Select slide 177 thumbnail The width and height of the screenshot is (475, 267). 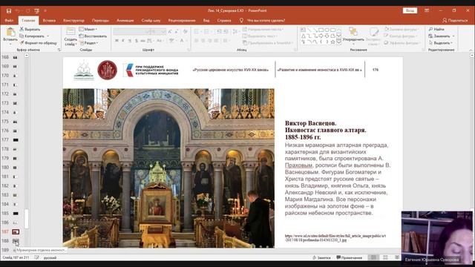click(x=16, y=140)
